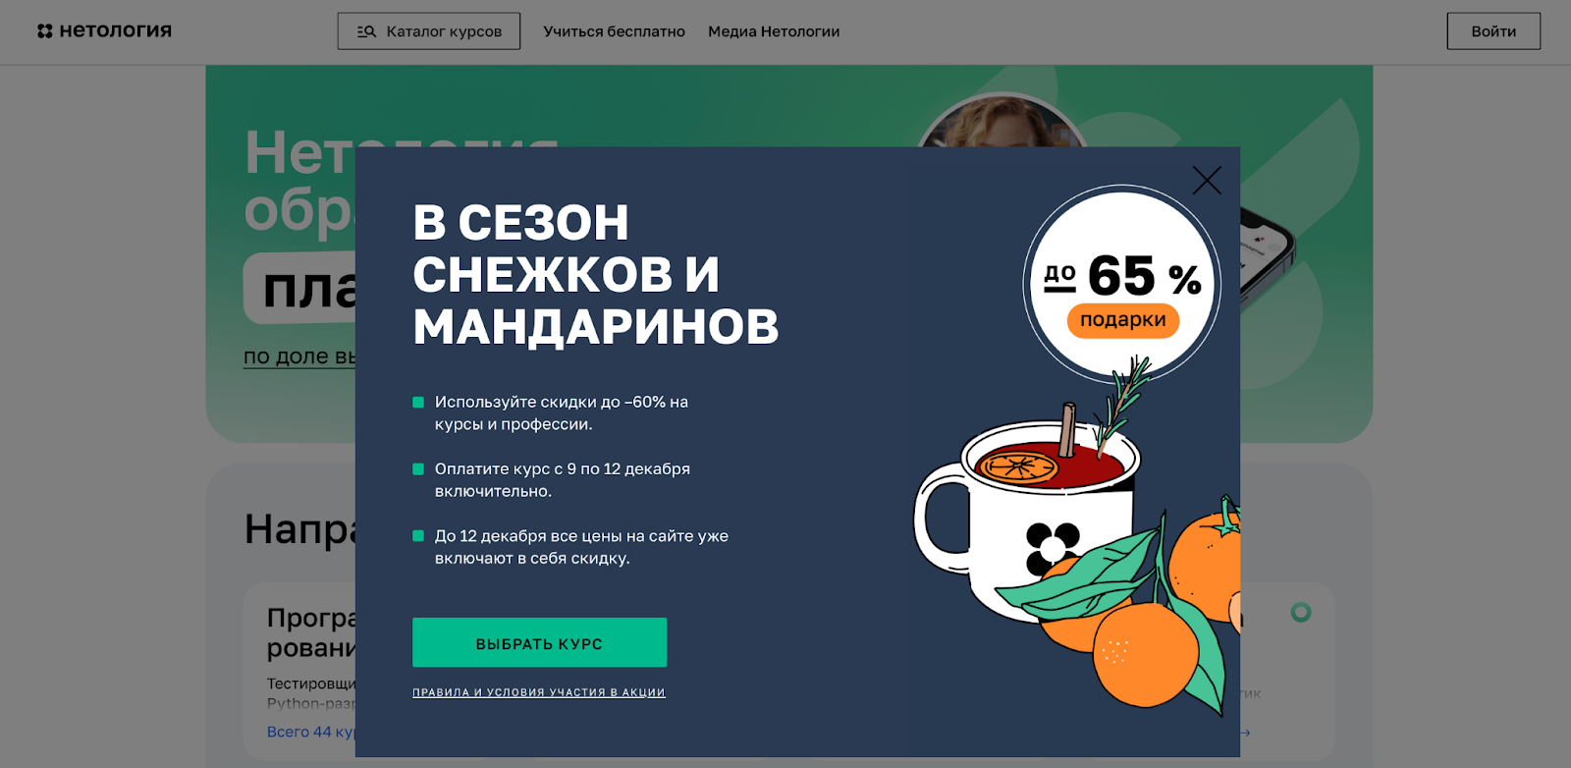1571x768 pixels.
Task: Click the Войти button
Action: (1493, 31)
